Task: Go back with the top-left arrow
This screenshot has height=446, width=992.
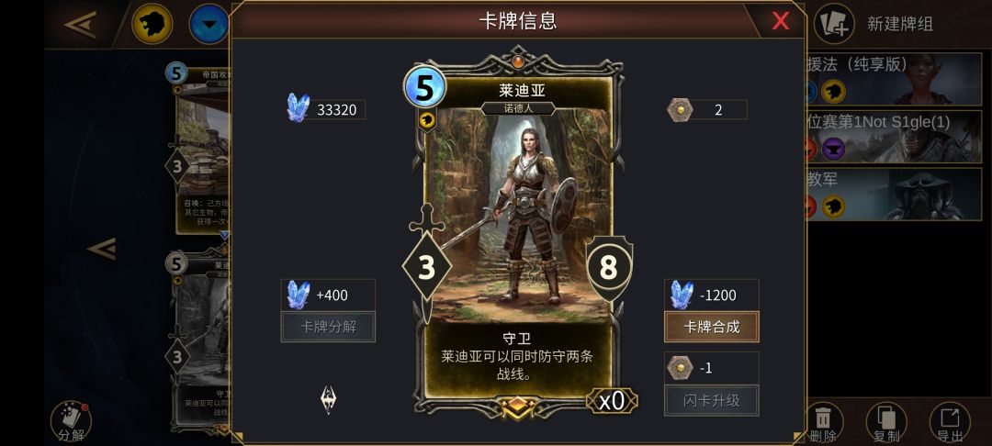Action: [x=80, y=25]
